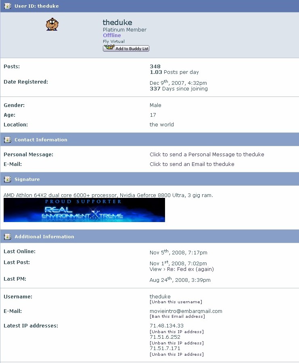Click IP address 71.51.6.252
Viewport: 299px width, 363px height.
click(x=165, y=337)
